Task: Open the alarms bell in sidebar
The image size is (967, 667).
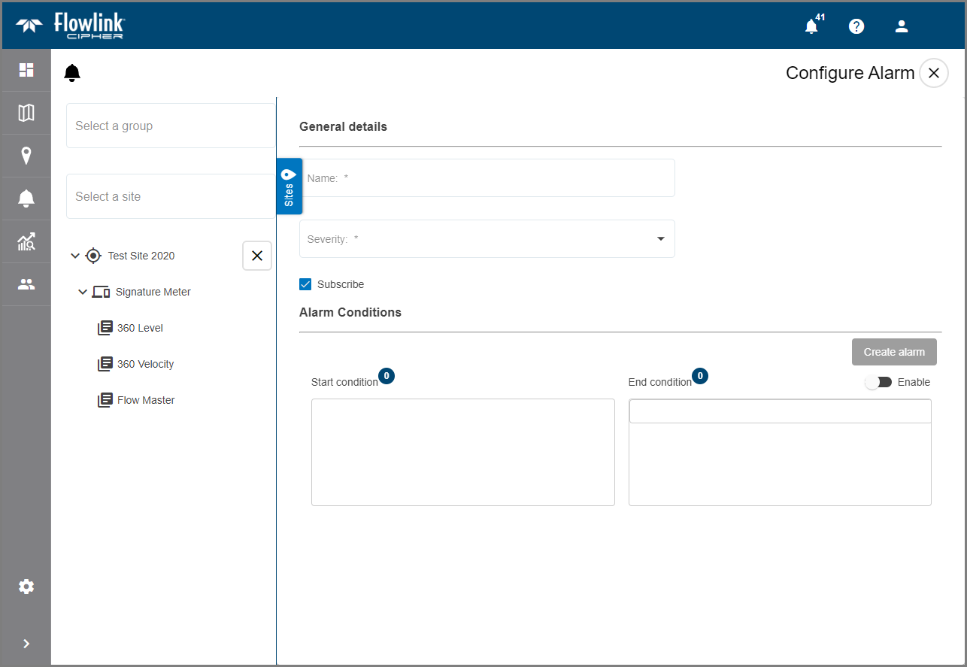Action: 26,199
